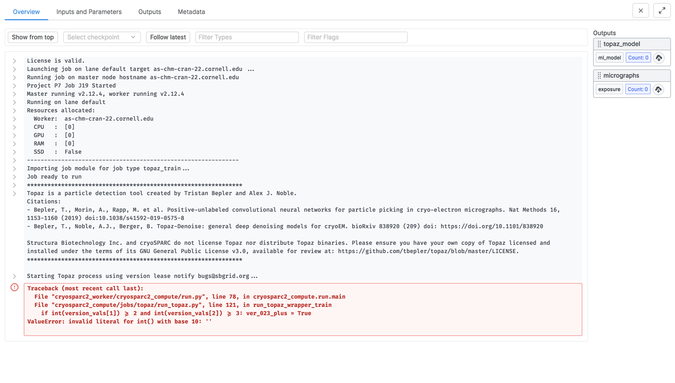Click into the Filter Flags field

(356, 37)
